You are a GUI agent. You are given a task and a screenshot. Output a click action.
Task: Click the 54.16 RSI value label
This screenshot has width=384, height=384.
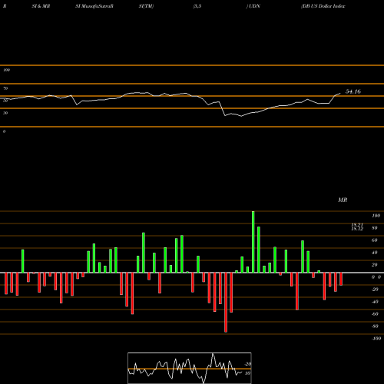coord(353,91)
